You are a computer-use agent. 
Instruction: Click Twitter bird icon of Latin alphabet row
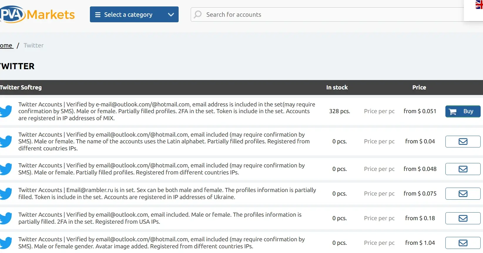(6, 142)
